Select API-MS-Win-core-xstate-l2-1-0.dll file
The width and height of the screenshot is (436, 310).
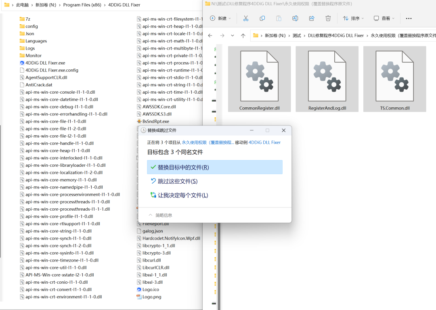[x=57, y=275]
